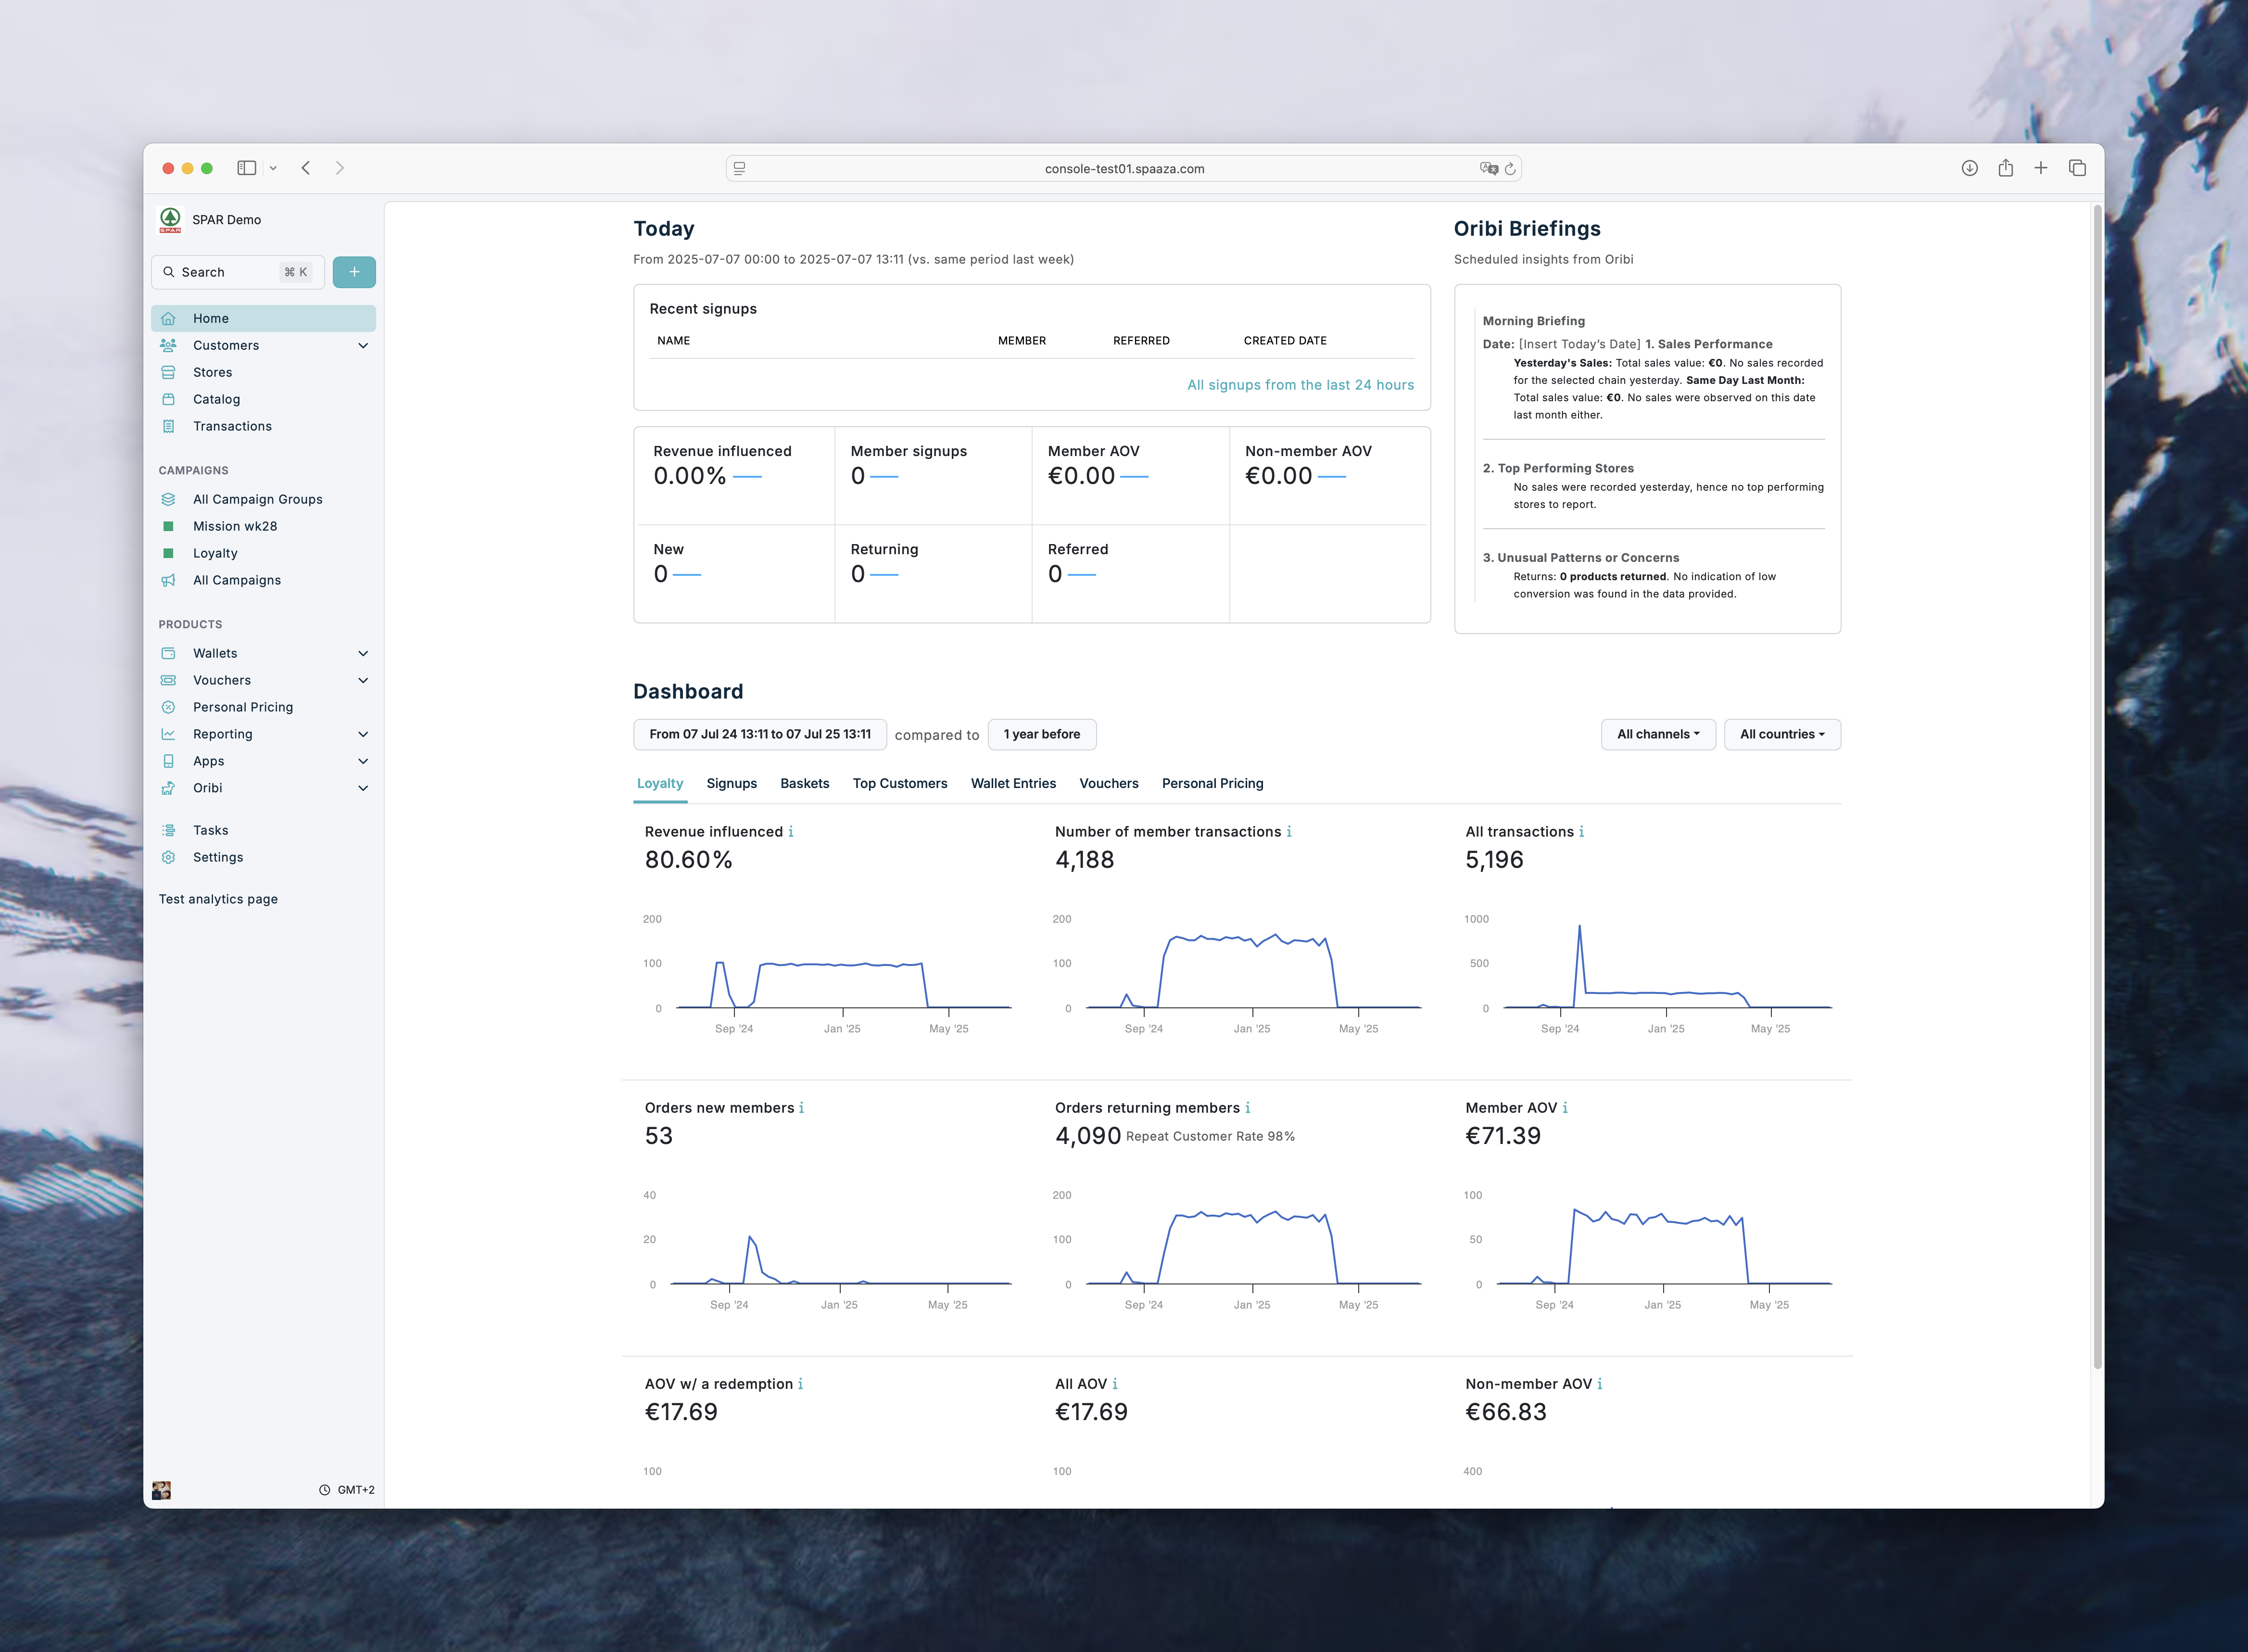Click the Safari page reload icon
Screen dimensions: 2248x1652
(1510, 169)
